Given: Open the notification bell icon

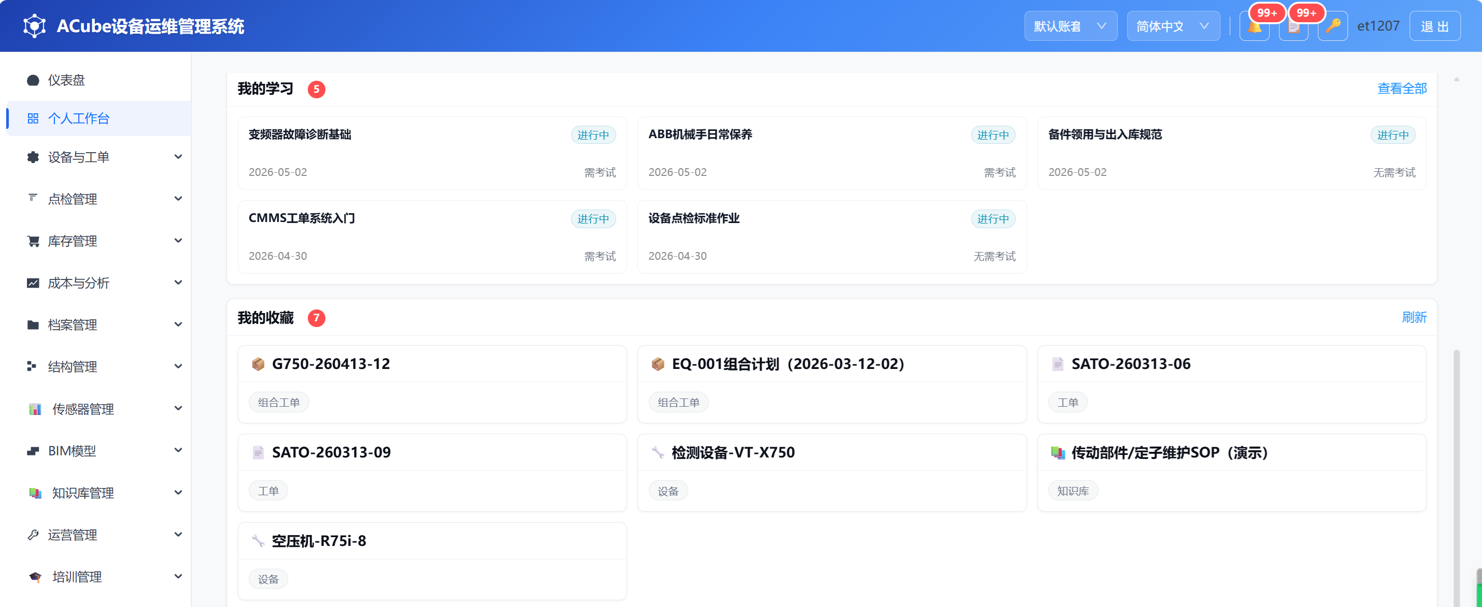Looking at the screenshot, I should point(1254,26).
